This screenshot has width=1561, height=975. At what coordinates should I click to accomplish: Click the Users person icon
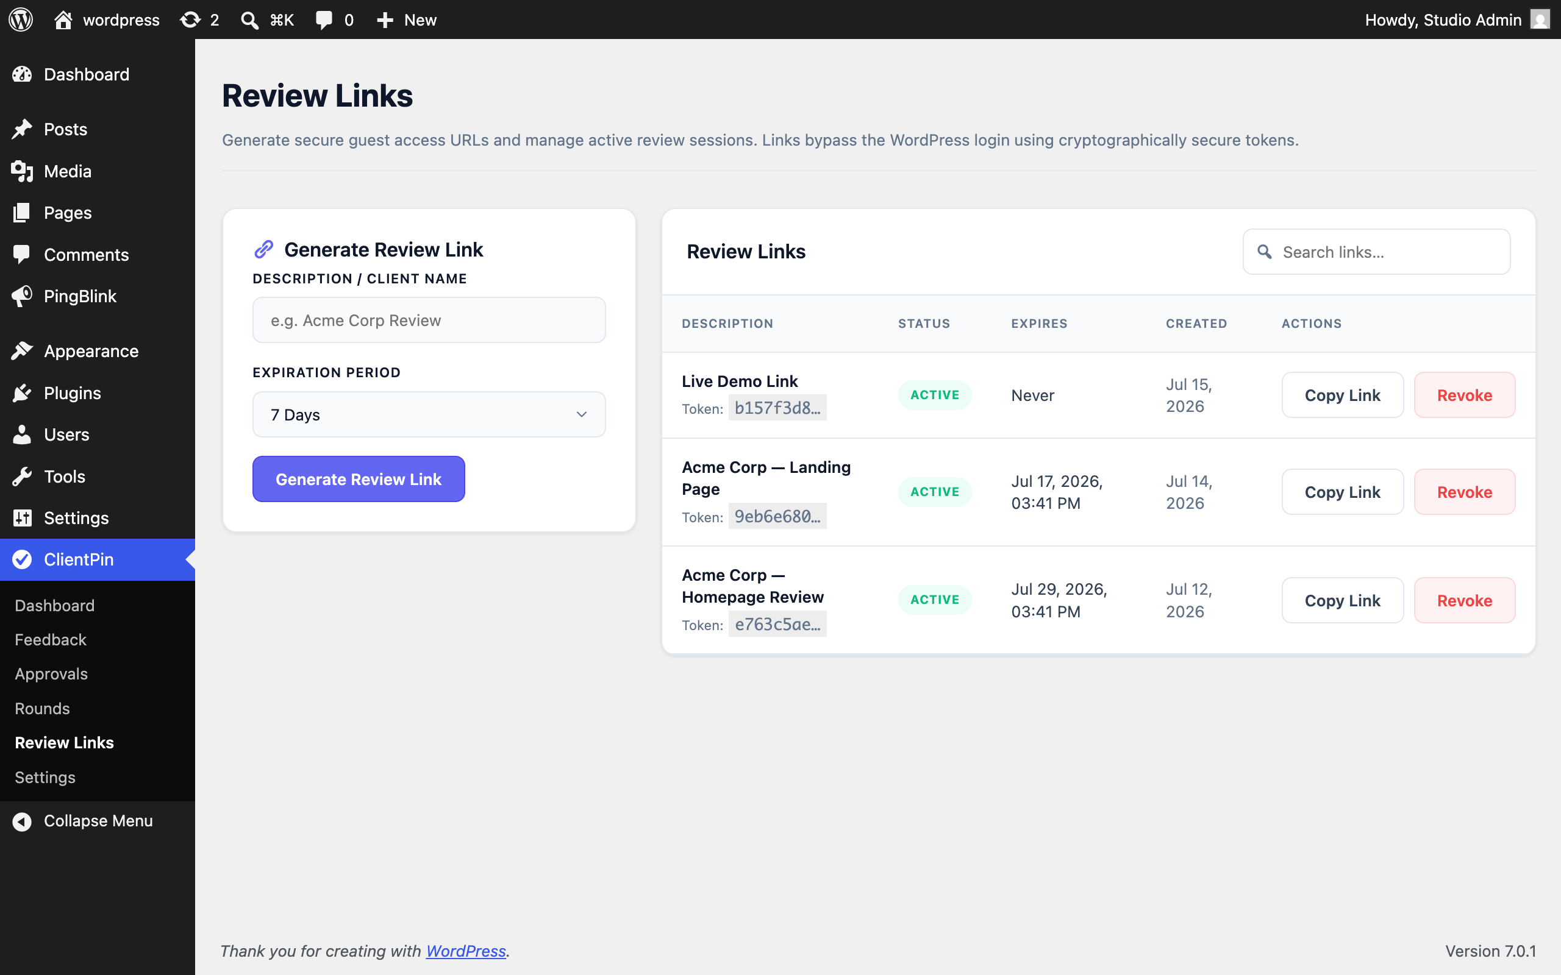click(x=22, y=434)
